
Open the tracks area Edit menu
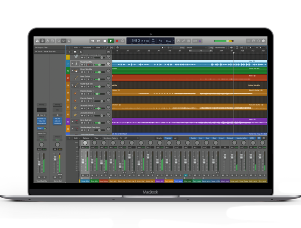tap(76, 48)
